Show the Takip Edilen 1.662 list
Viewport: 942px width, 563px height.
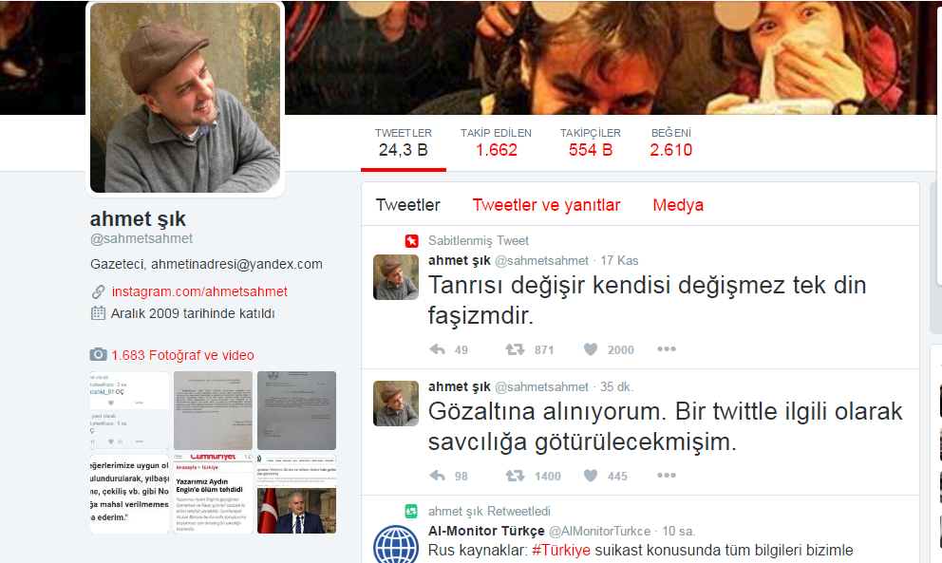coord(496,142)
